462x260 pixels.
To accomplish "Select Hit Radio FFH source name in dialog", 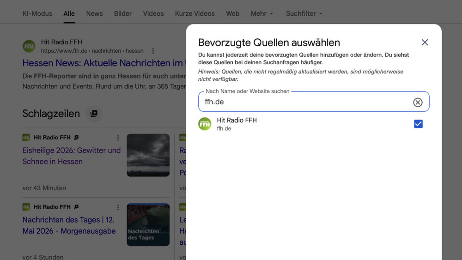I will 237,120.
